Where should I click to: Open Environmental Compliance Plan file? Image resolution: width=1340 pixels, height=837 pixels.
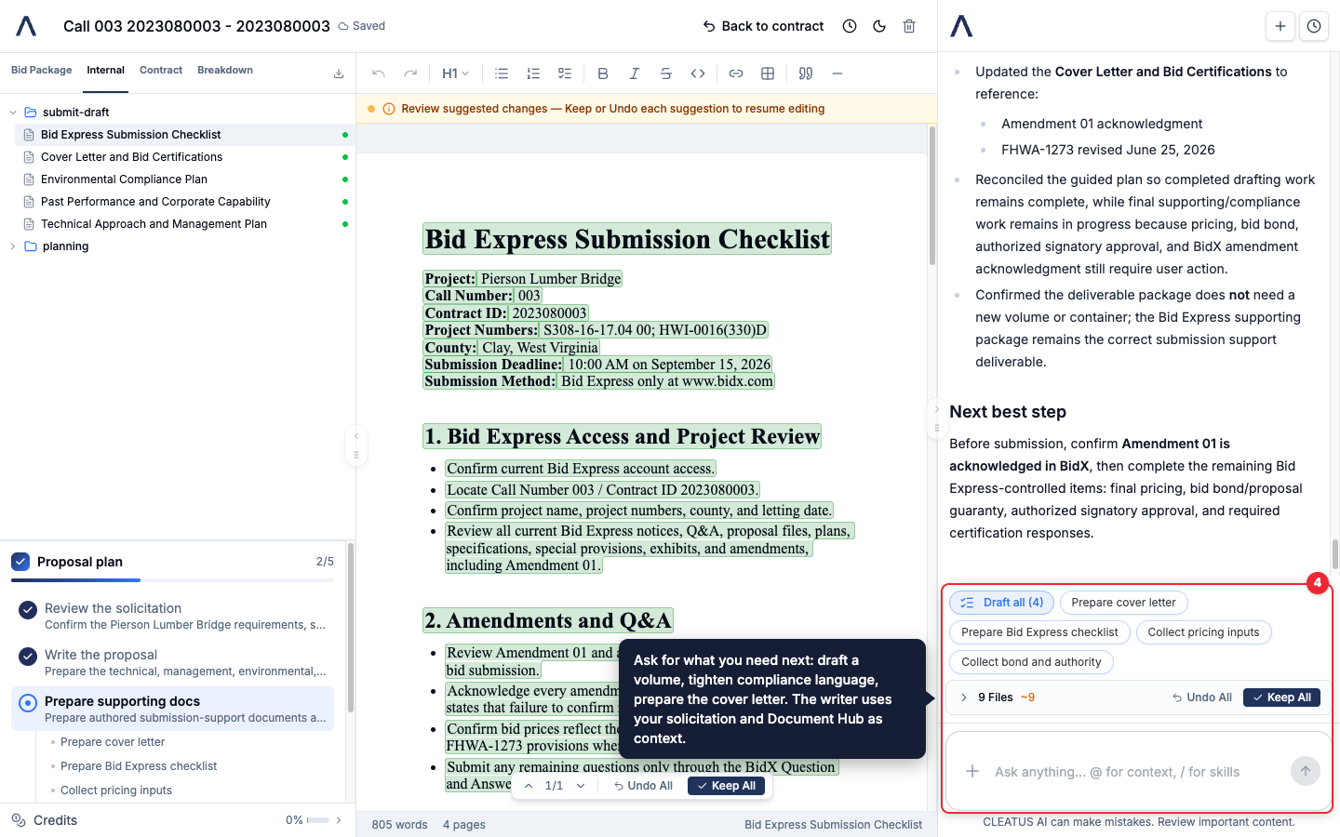click(x=183, y=179)
